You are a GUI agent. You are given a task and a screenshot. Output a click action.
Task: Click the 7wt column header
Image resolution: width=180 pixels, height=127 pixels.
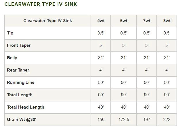click(147, 21)
